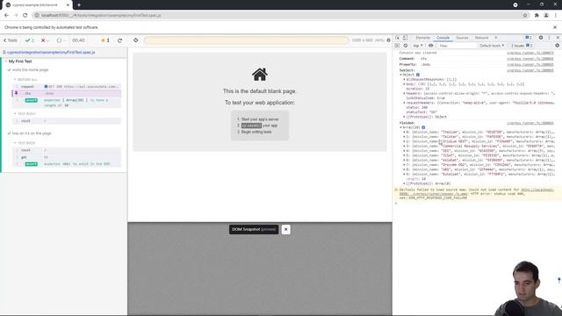The height and width of the screenshot is (316, 562).
Task: Switch to the Console DevTools tab
Action: point(443,38)
